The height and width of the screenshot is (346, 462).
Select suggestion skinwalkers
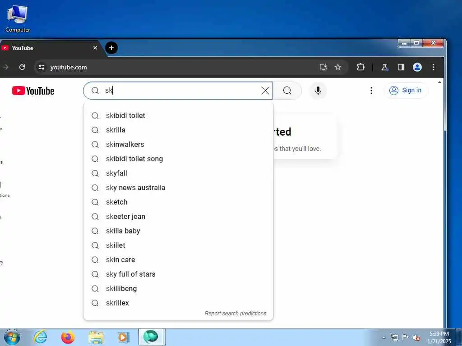coord(178,144)
